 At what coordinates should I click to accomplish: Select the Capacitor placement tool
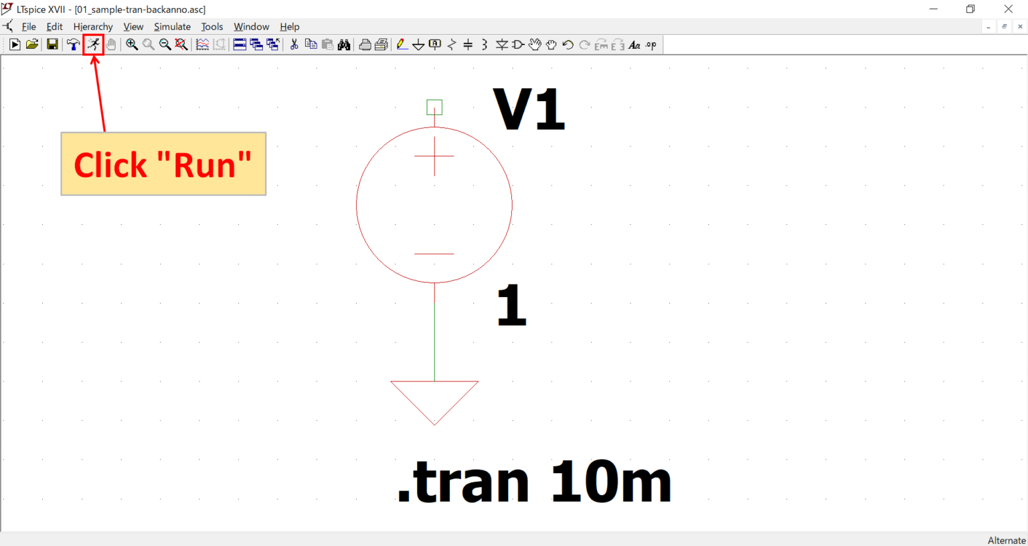pos(468,44)
